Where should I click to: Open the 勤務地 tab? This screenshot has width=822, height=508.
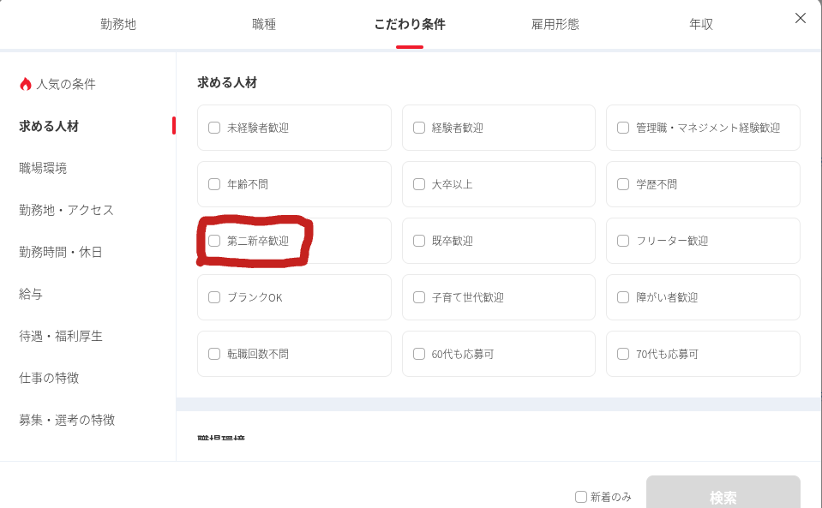[118, 24]
